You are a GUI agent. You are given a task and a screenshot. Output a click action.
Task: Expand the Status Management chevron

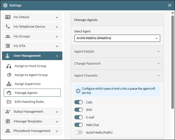(57, 112)
